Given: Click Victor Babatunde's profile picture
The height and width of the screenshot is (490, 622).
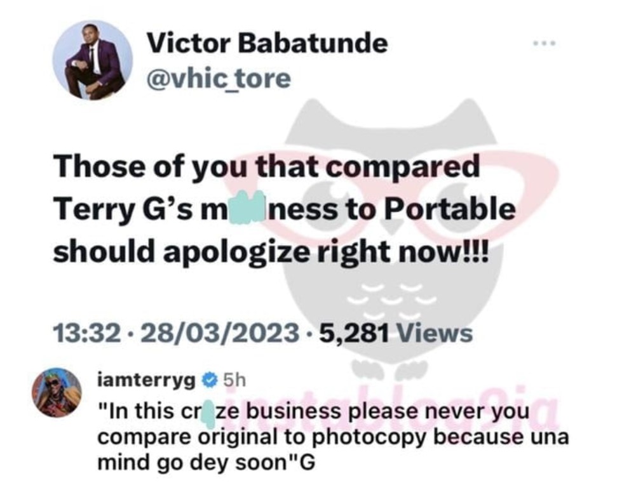Looking at the screenshot, I should [x=93, y=60].
